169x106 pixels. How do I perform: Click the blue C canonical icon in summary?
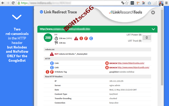tap(91, 38)
